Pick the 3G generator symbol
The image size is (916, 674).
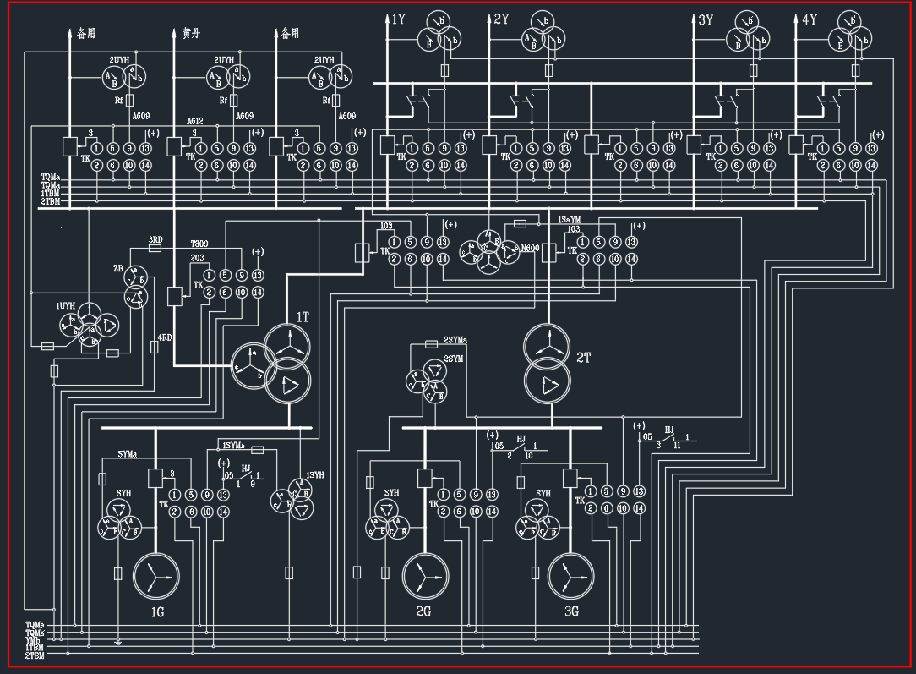pyautogui.click(x=570, y=576)
